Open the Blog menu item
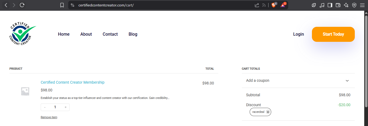368x126 pixels. [133, 34]
